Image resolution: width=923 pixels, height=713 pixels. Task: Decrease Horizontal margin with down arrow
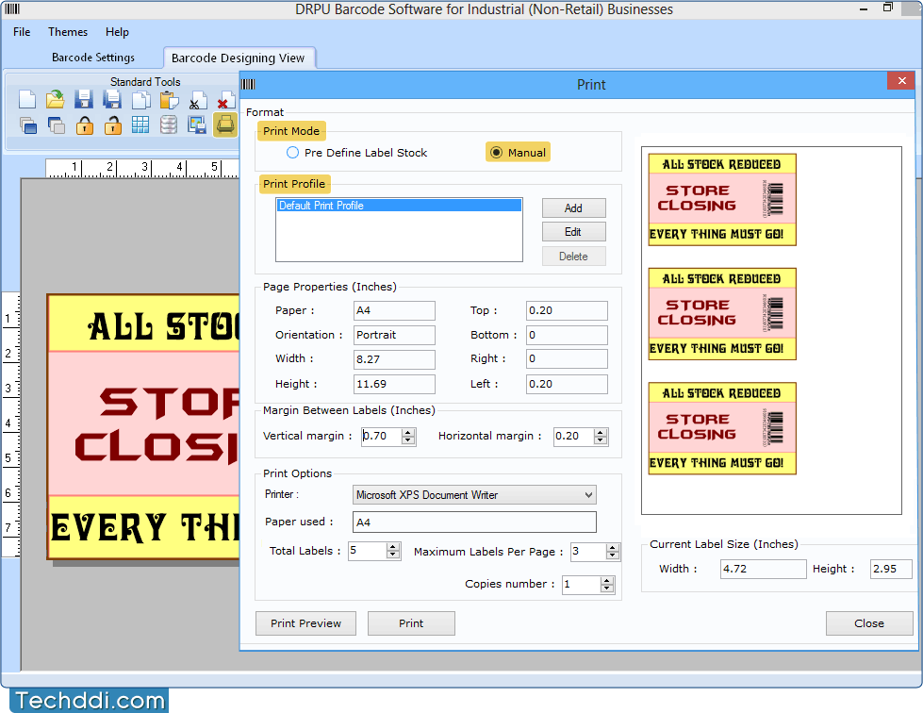[x=601, y=440]
